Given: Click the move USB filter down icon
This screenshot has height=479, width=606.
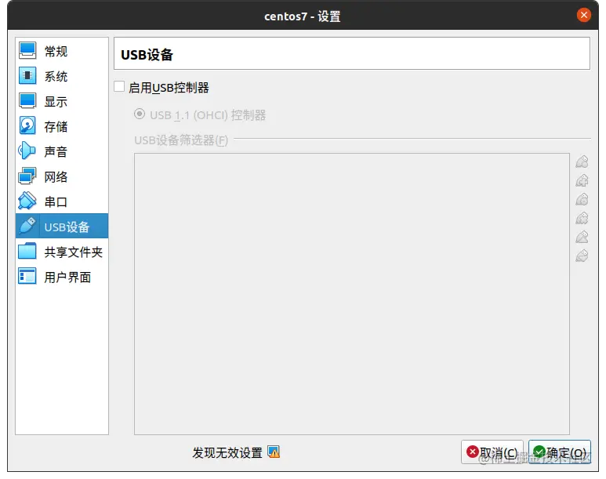Looking at the screenshot, I should coord(582,256).
